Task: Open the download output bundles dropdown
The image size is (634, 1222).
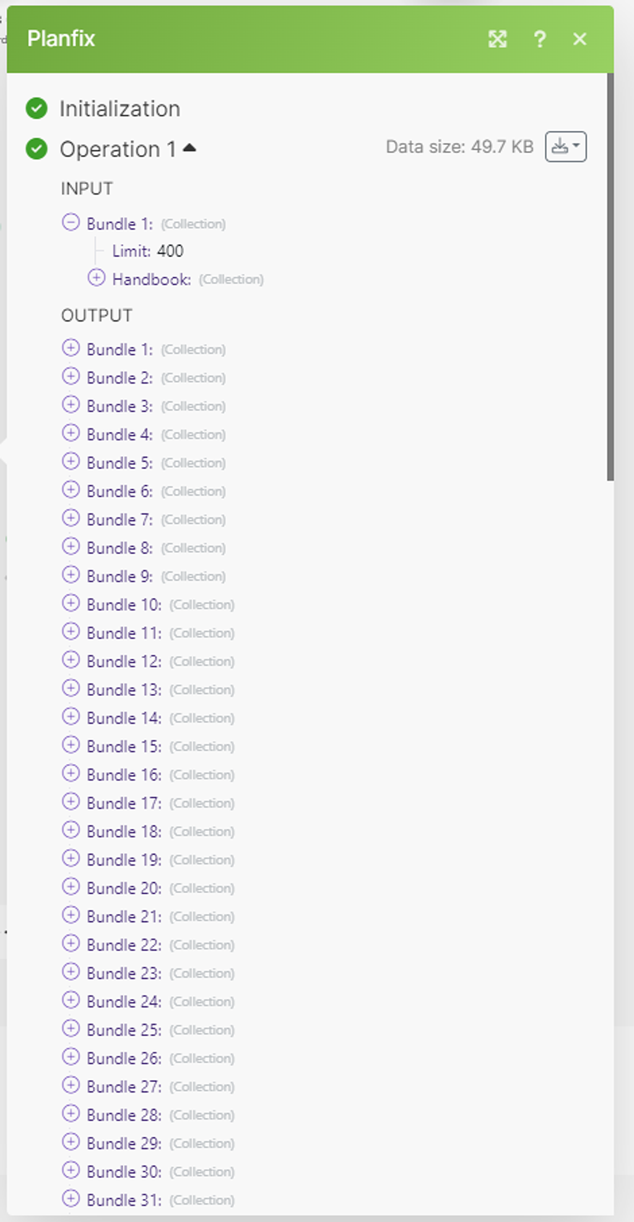Action: [x=565, y=147]
